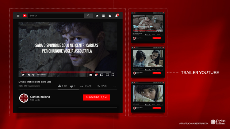Open the apps grid icon

tap(103, 16)
